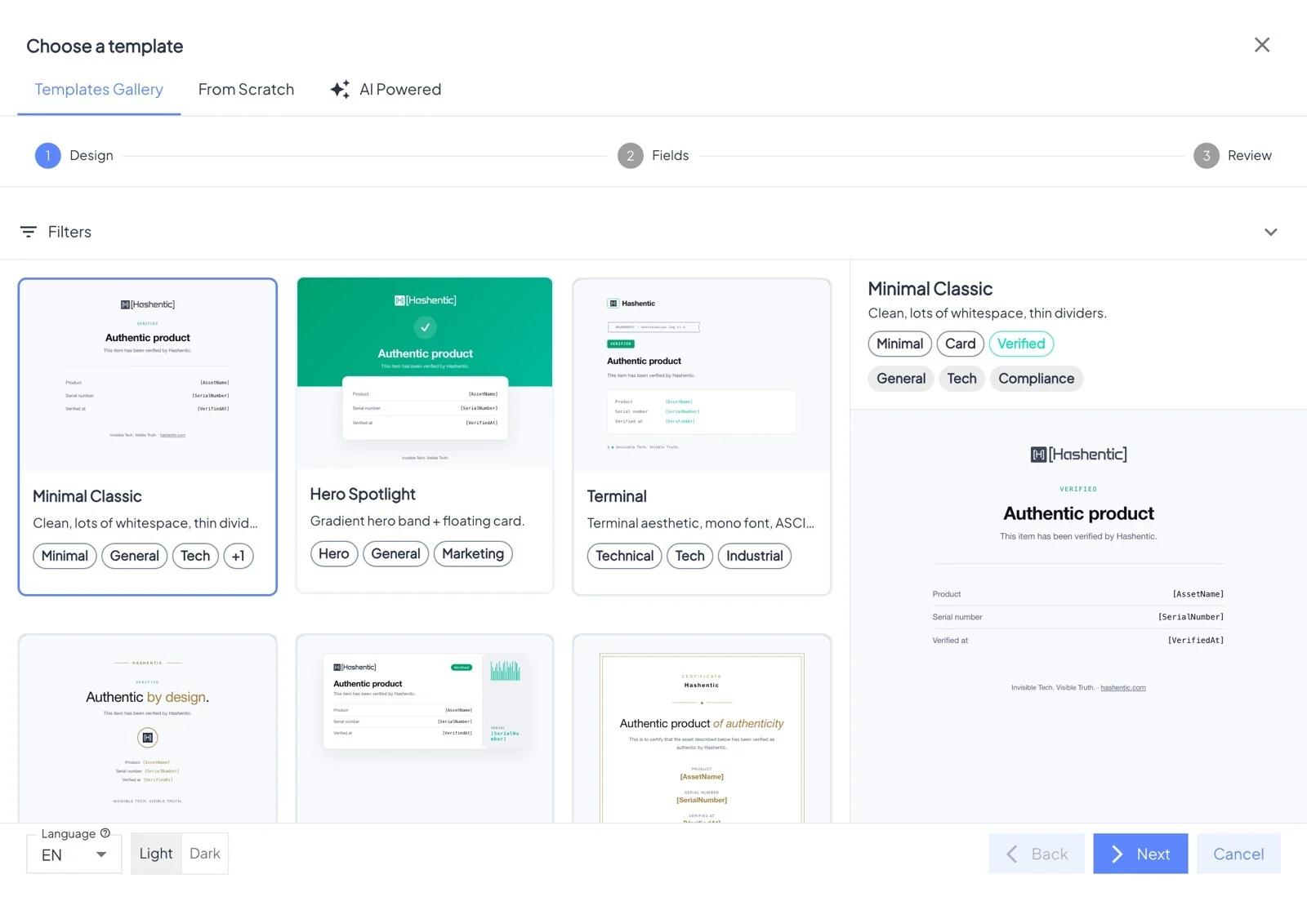
Task: Open the Templates Gallery tab
Action: 99,90
